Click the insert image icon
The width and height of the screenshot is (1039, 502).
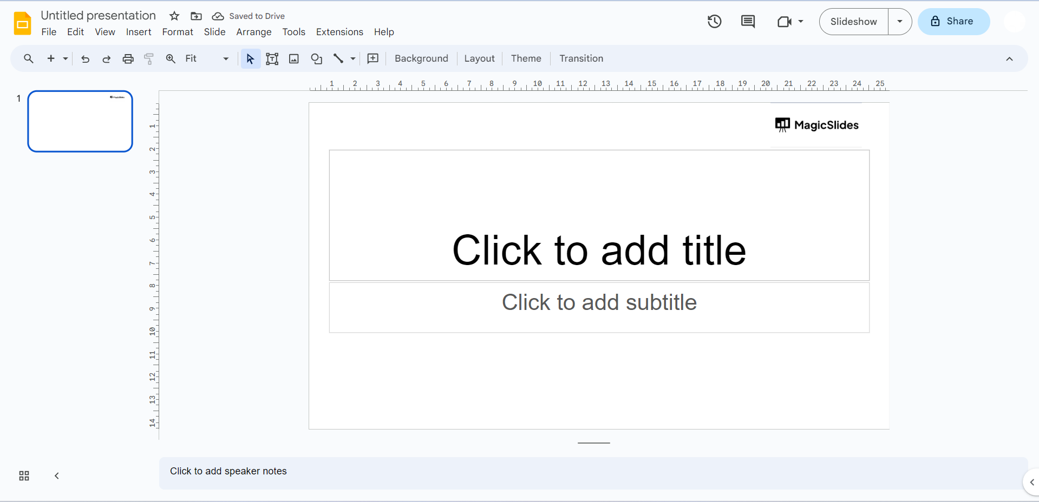(x=294, y=59)
